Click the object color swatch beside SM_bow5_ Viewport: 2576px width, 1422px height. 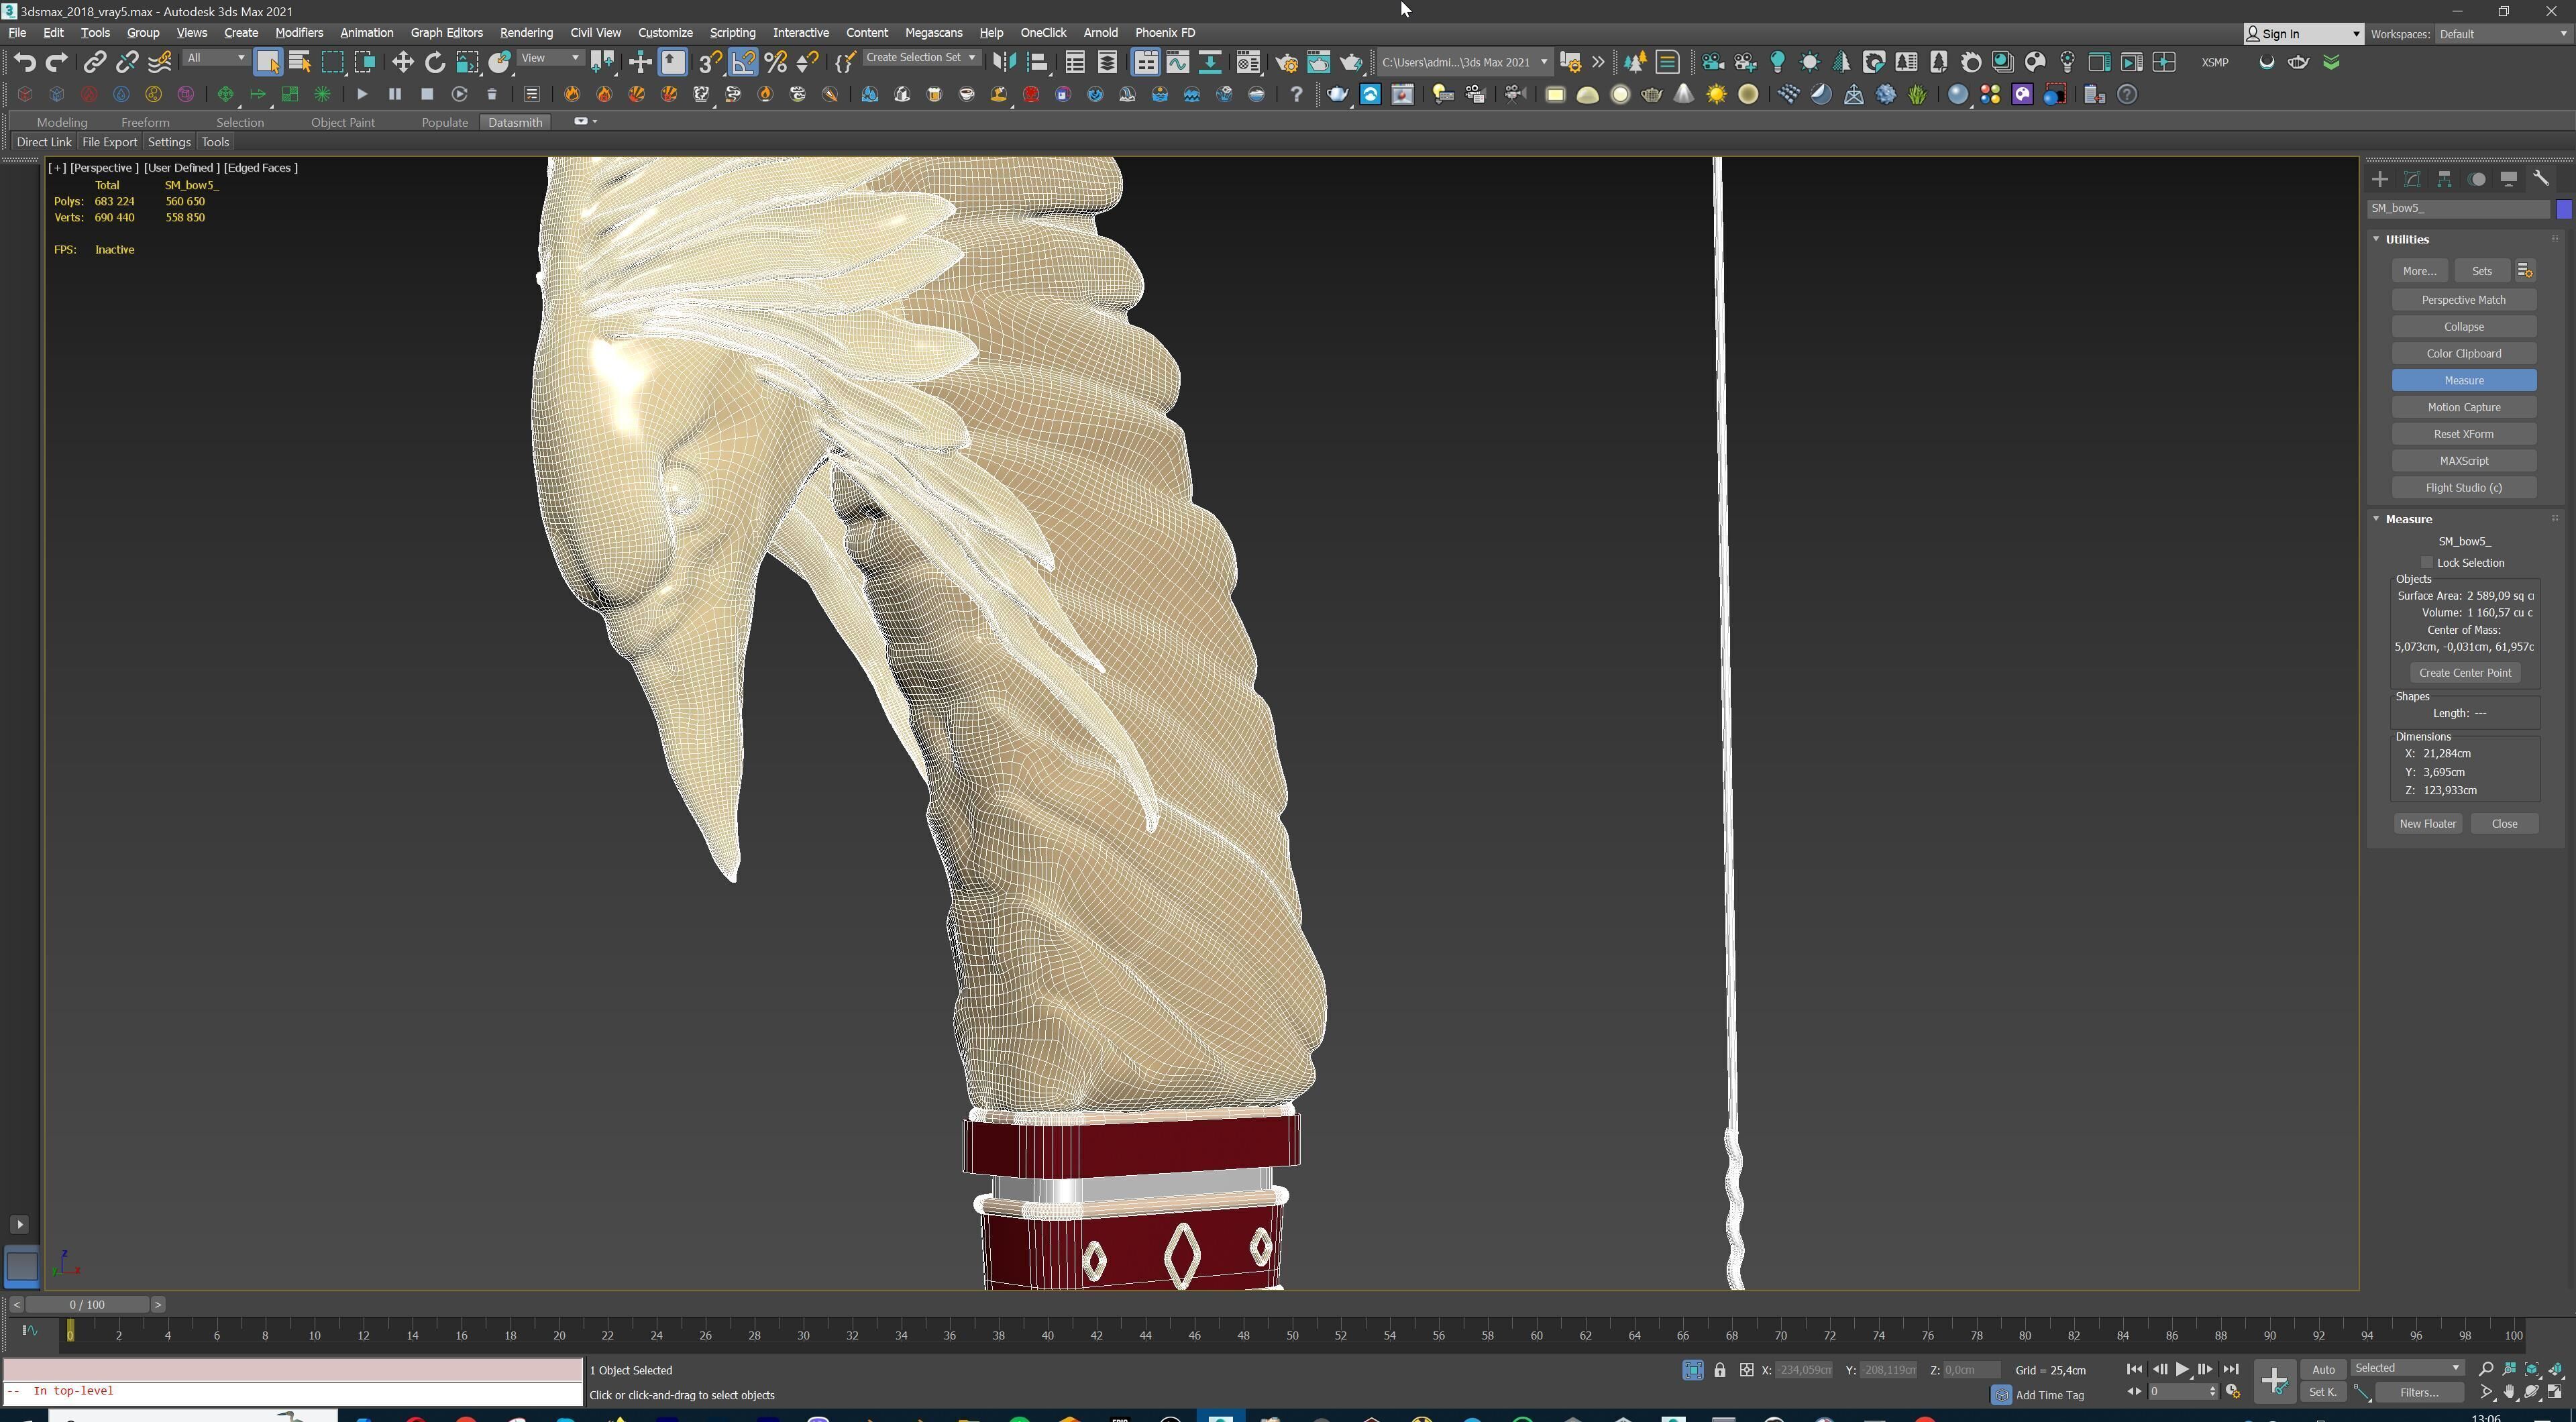(x=2563, y=209)
